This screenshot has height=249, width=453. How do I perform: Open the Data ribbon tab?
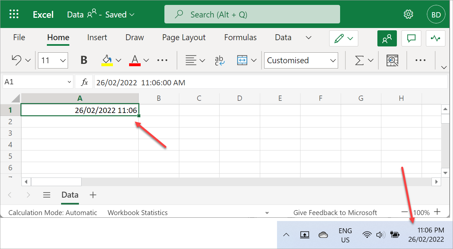pos(283,38)
